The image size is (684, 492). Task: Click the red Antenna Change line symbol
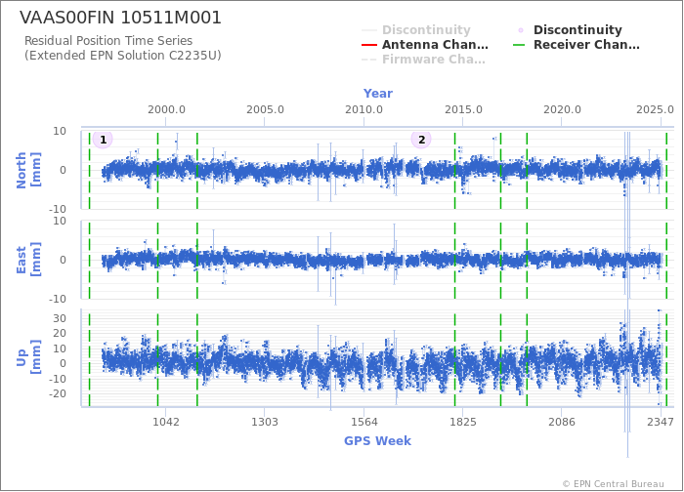pos(369,45)
